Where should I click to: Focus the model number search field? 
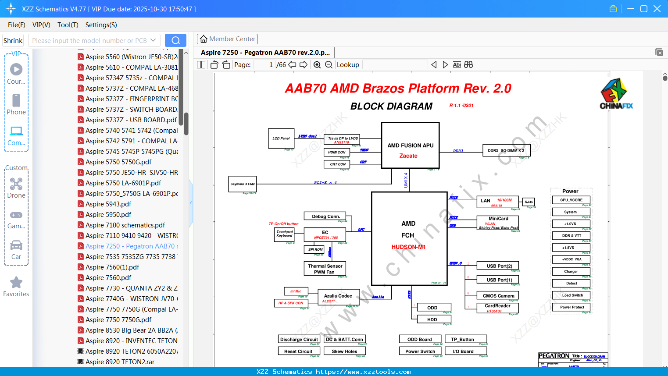89,40
